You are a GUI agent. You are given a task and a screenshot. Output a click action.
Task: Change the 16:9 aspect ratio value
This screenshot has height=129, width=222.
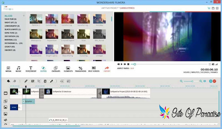tap(132, 68)
